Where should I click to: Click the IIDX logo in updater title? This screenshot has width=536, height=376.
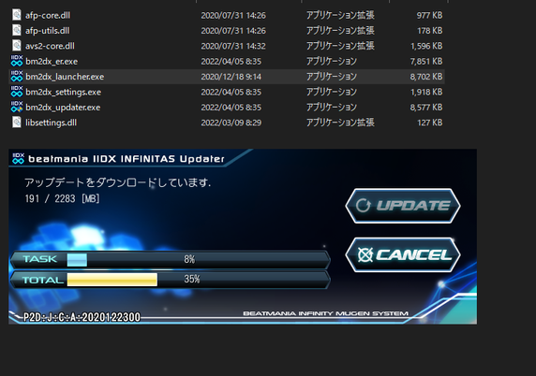18,158
